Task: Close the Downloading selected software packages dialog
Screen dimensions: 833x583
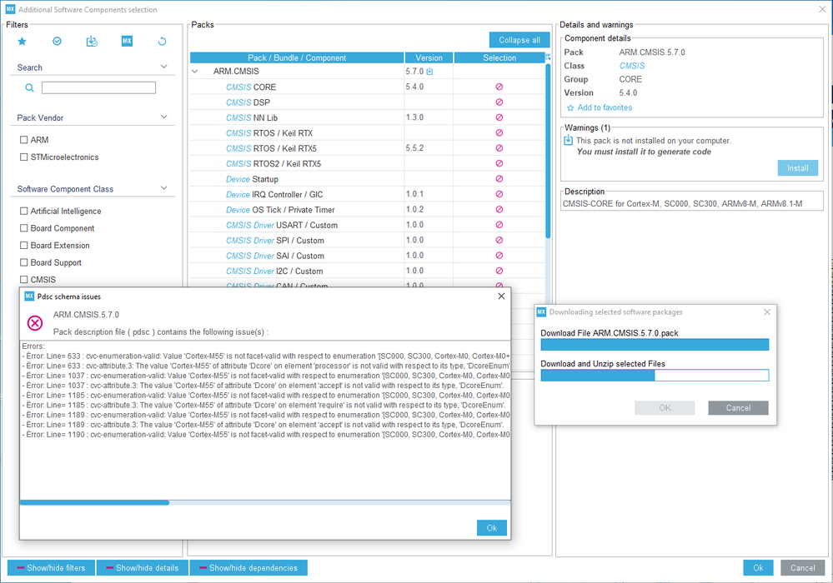Action: 767,312
